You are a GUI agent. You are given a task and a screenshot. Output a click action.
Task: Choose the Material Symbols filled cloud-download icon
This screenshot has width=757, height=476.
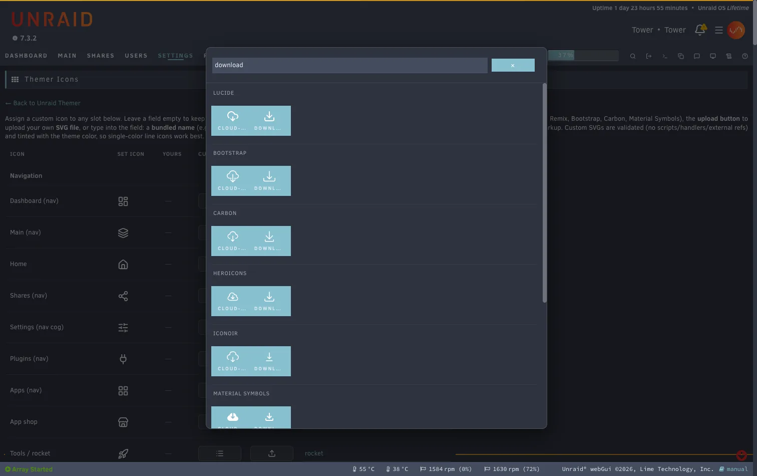(232, 418)
